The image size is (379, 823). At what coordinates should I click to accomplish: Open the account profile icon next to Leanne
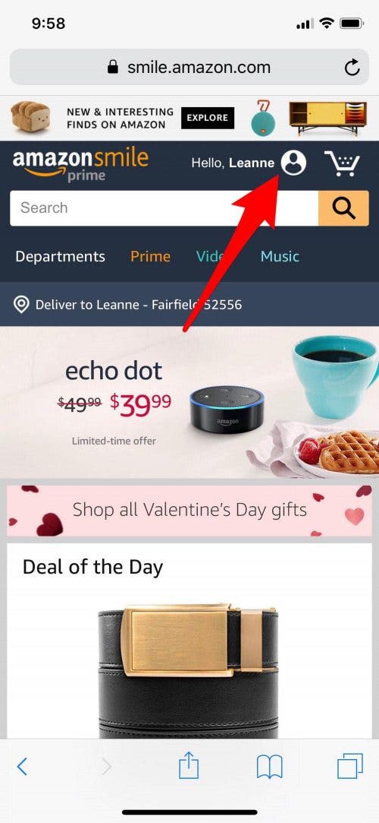click(x=293, y=163)
